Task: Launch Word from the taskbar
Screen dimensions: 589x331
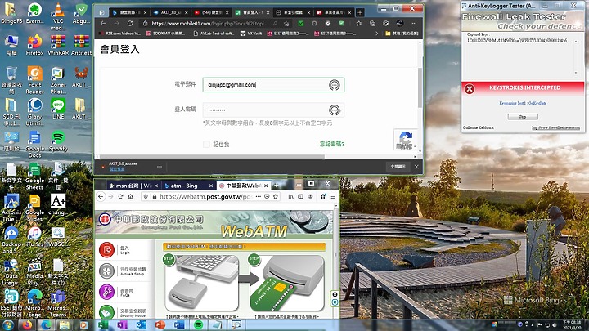Action: (x=179, y=324)
